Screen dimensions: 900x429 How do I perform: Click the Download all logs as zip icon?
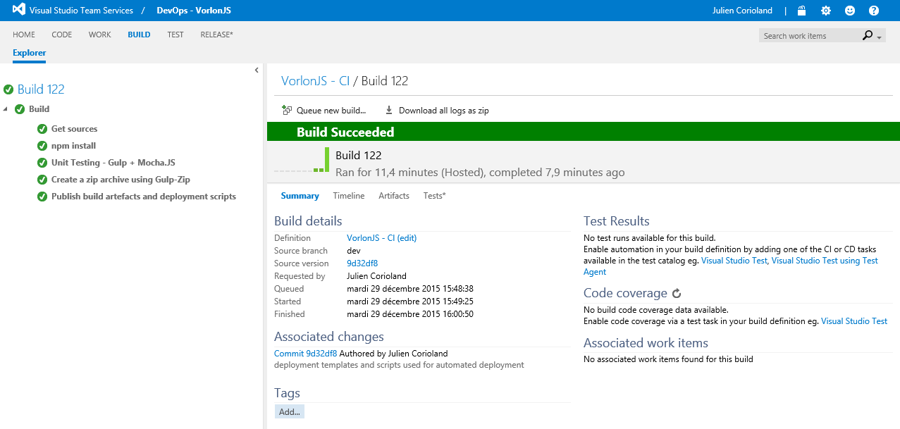click(388, 110)
